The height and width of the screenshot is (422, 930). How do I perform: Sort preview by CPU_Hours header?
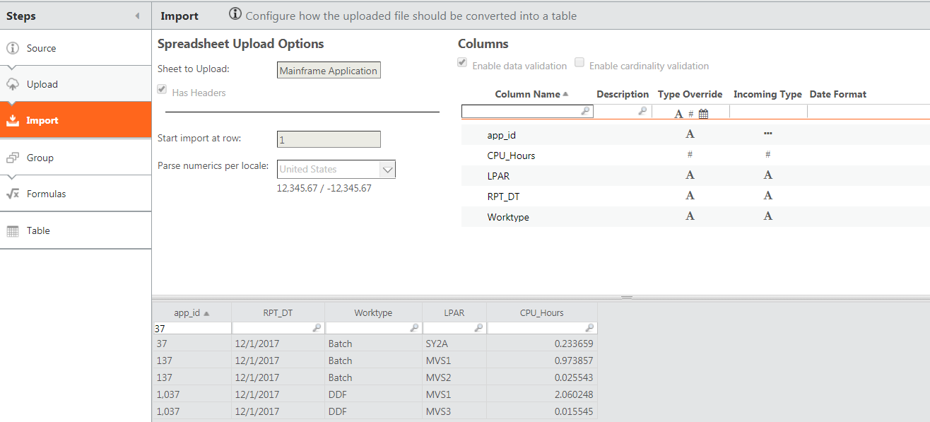(541, 312)
